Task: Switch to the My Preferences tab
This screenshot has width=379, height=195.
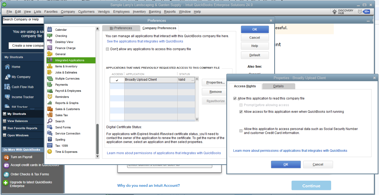Action: (121, 28)
